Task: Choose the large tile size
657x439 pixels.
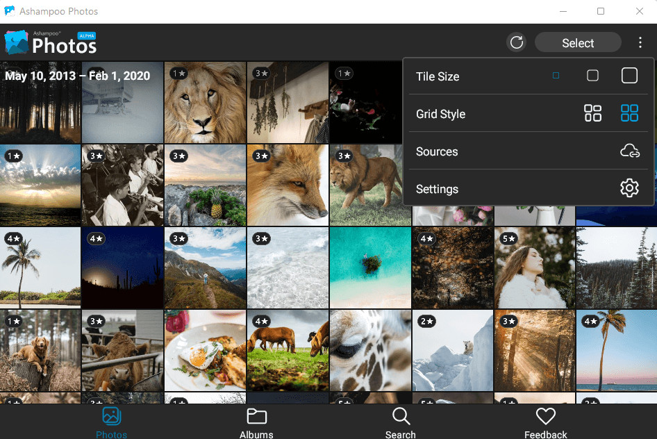Action: point(629,76)
